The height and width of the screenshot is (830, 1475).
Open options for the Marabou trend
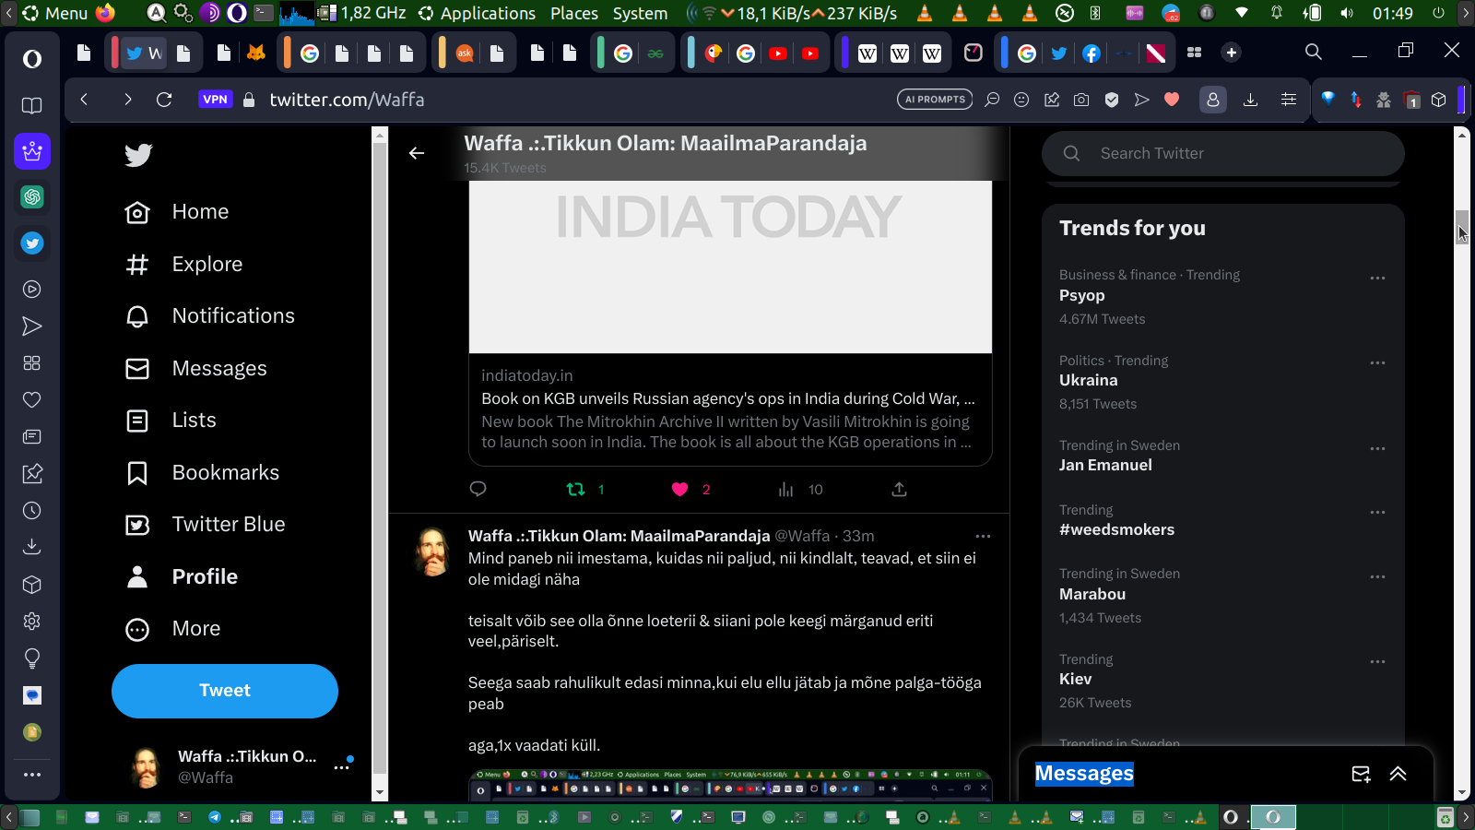coord(1377,576)
